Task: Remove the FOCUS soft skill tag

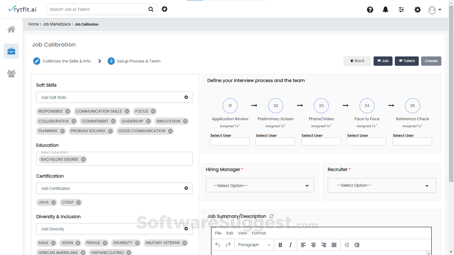Action: point(153,111)
